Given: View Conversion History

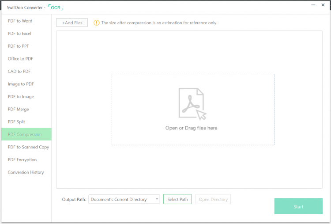Looking at the screenshot, I should pyautogui.click(x=26, y=172).
